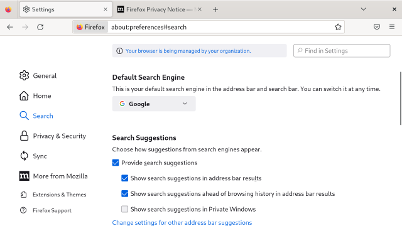Open Firefox View in tab bar
Viewport: 402px width, 226px height.
tap(8, 9)
